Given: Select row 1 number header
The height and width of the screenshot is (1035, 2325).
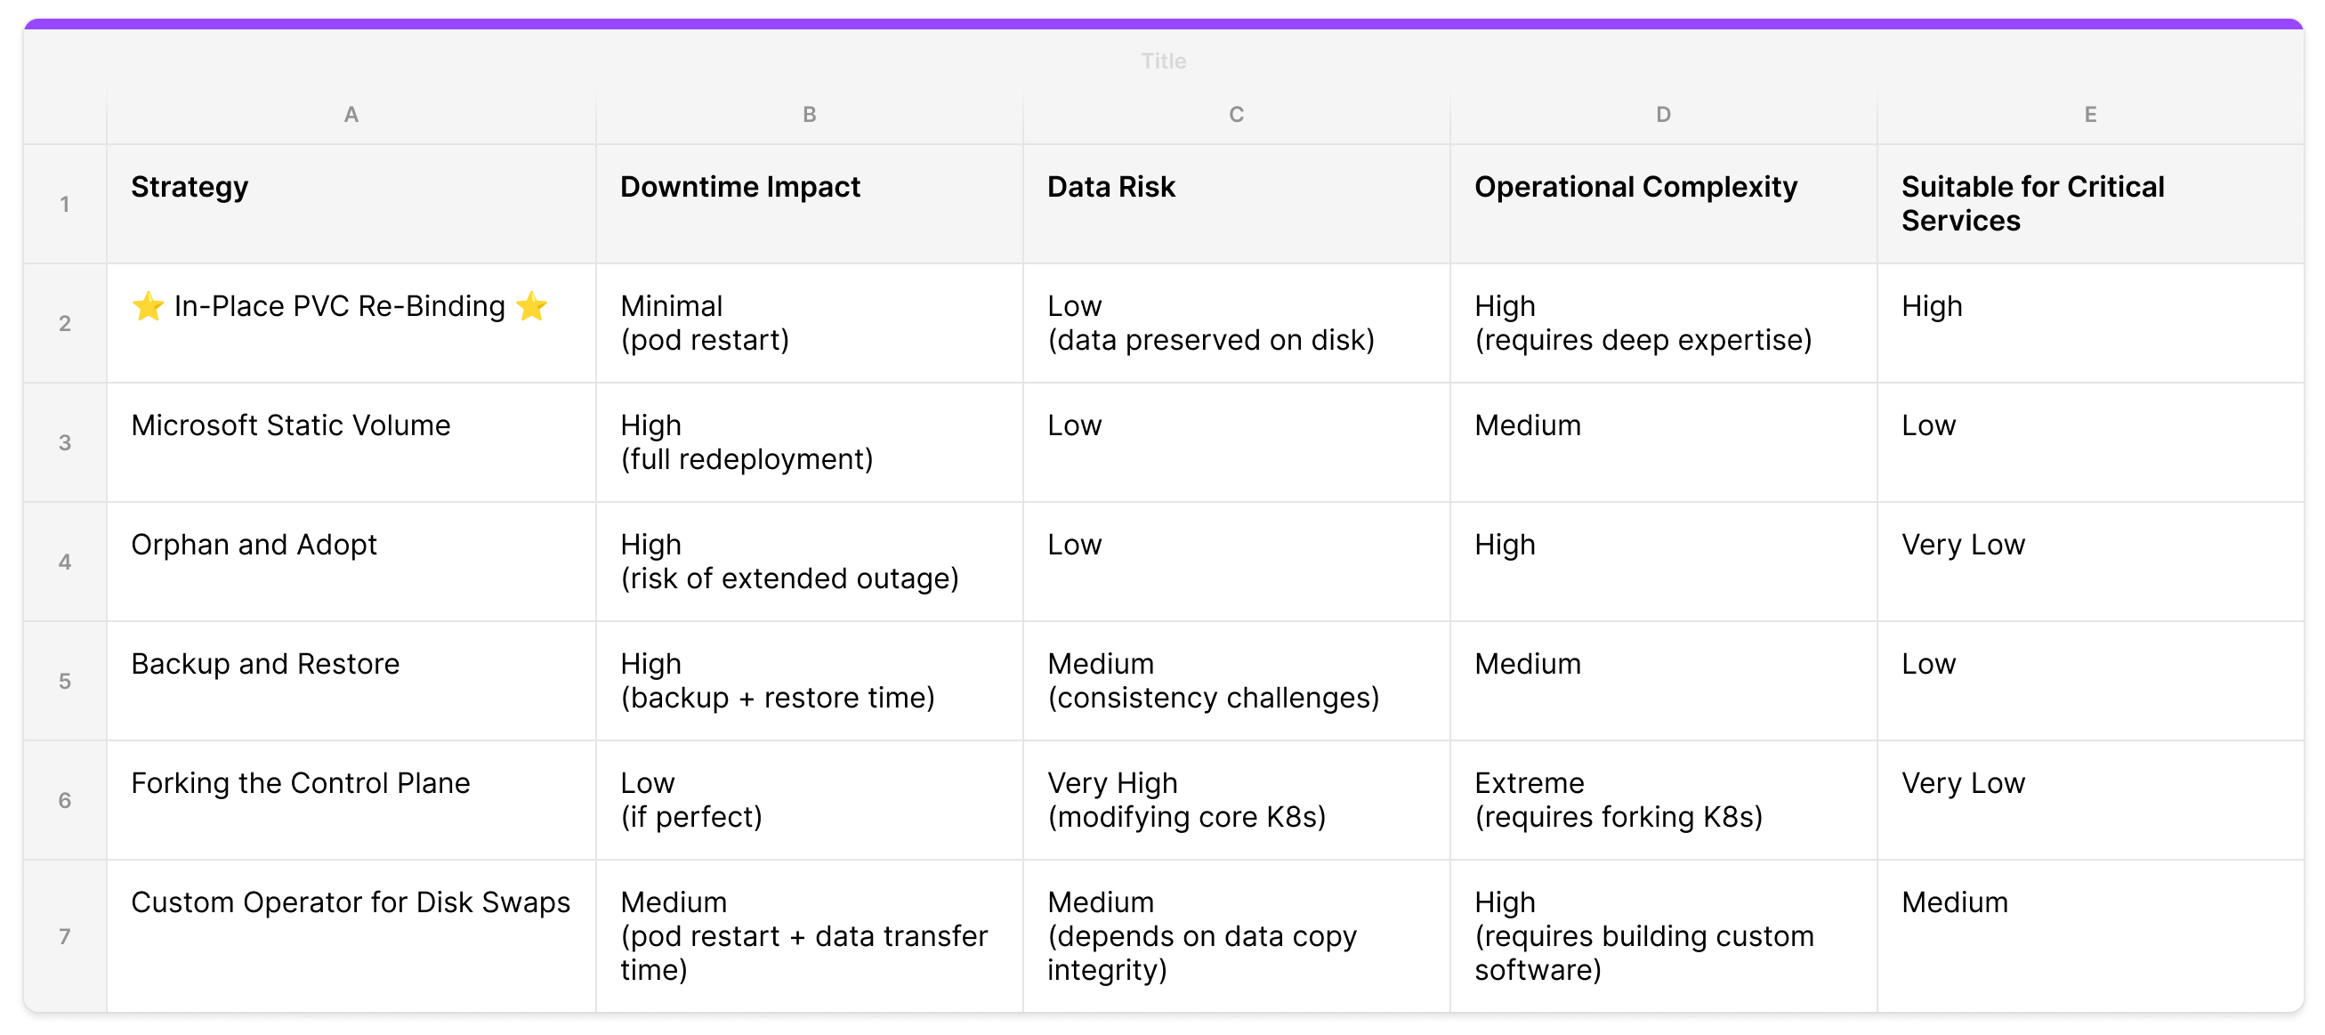Looking at the screenshot, I should pyautogui.click(x=65, y=204).
